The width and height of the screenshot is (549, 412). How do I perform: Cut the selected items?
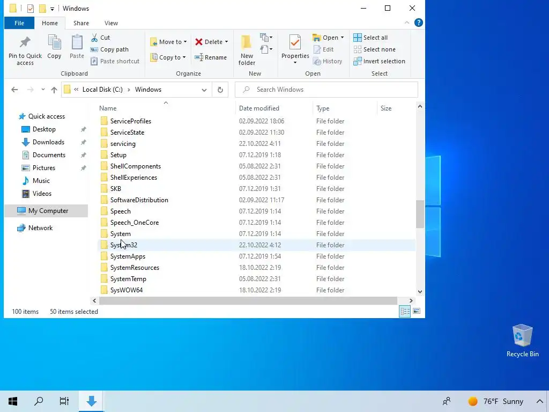(x=100, y=38)
